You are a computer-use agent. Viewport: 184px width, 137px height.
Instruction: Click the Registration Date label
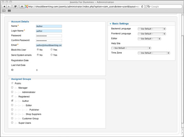(x=20, y=60)
